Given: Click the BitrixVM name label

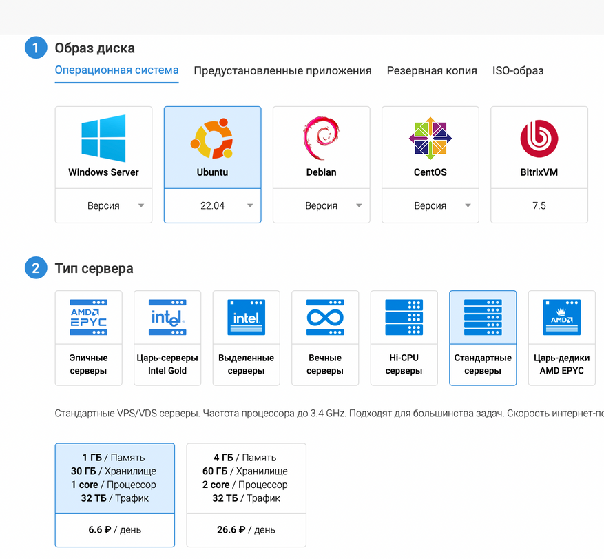Looking at the screenshot, I should [539, 172].
